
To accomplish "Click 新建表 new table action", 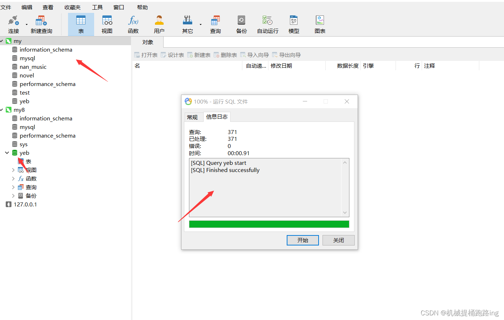I will (x=199, y=55).
